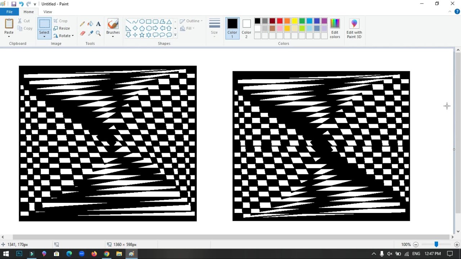Show hidden system tray icons

click(373, 254)
